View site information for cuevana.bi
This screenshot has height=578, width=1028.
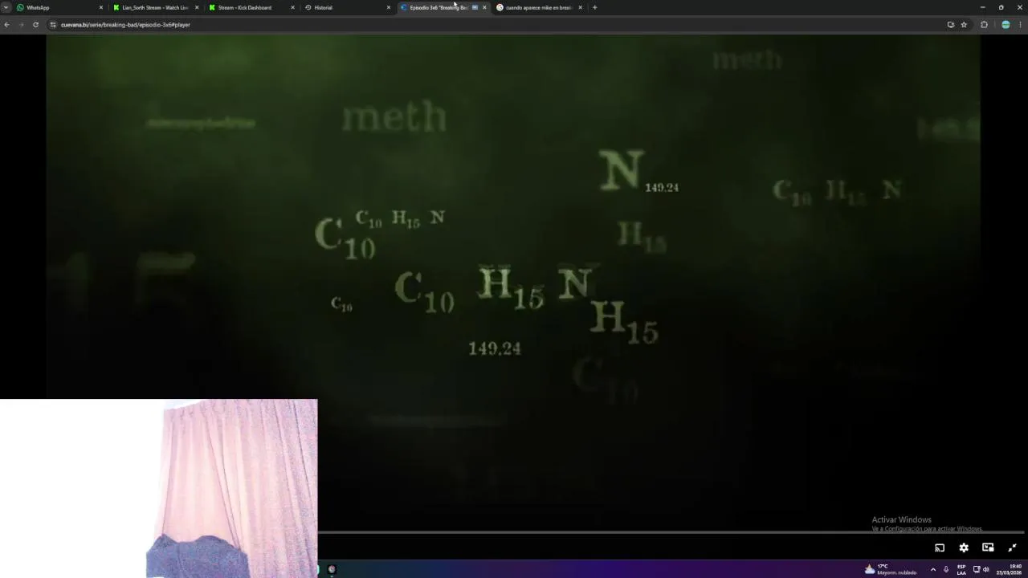click(53, 25)
